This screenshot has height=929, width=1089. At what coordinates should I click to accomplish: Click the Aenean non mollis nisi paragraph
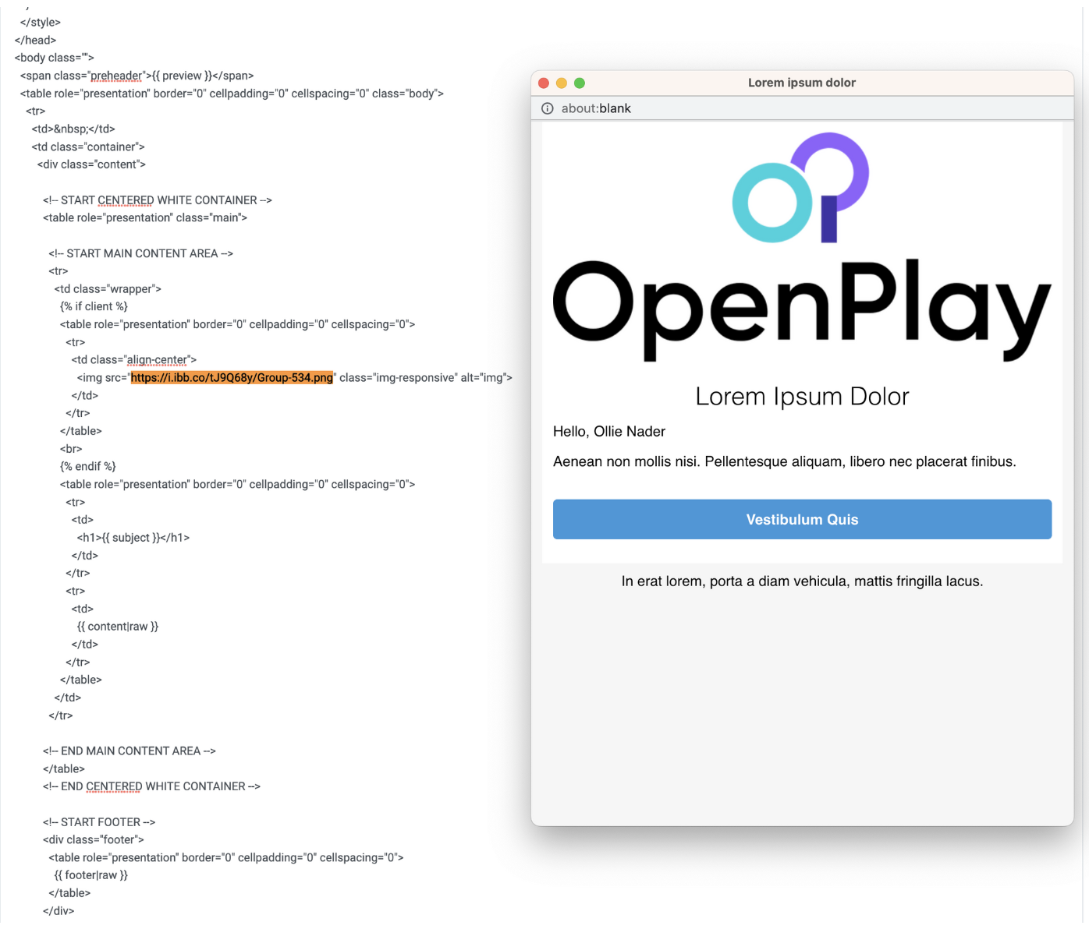pos(785,462)
